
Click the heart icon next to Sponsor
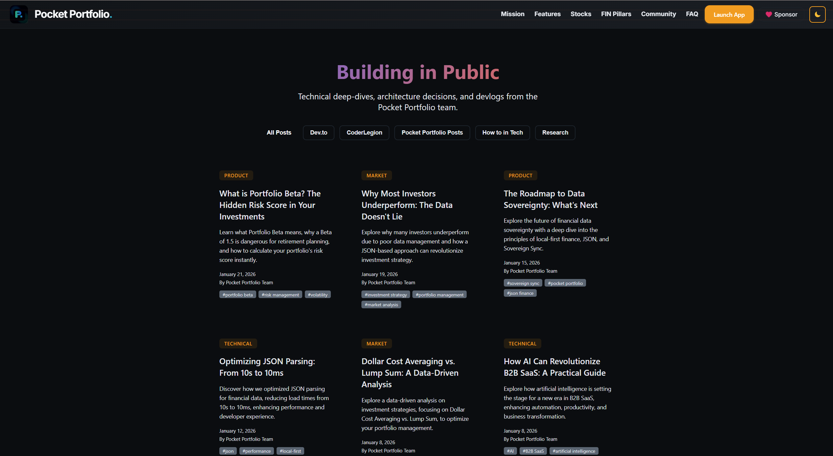[769, 14]
